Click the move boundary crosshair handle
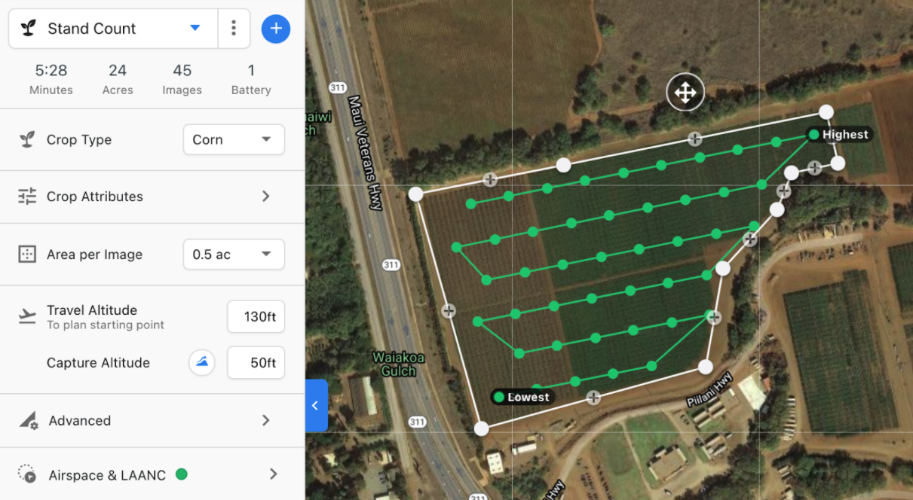Image resolution: width=913 pixels, height=500 pixels. click(x=685, y=93)
